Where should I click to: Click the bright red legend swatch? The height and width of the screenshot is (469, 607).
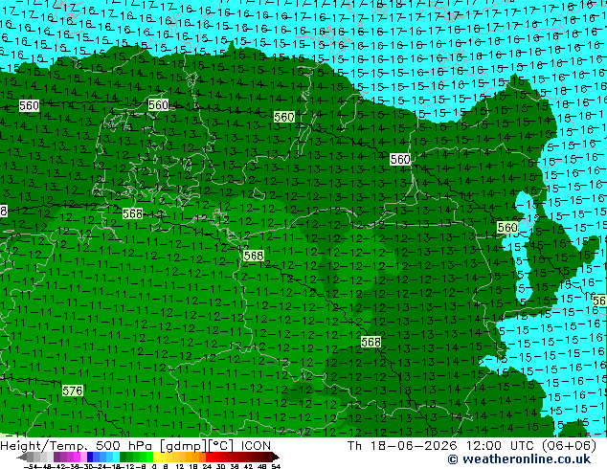(x=209, y=457)
